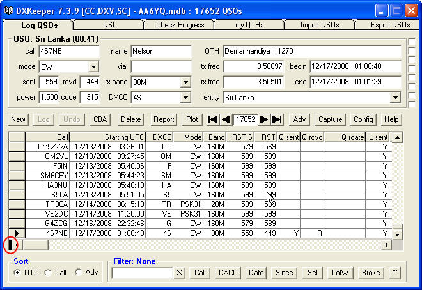
Task: Click the Plot button
Action: coord(192,119)
